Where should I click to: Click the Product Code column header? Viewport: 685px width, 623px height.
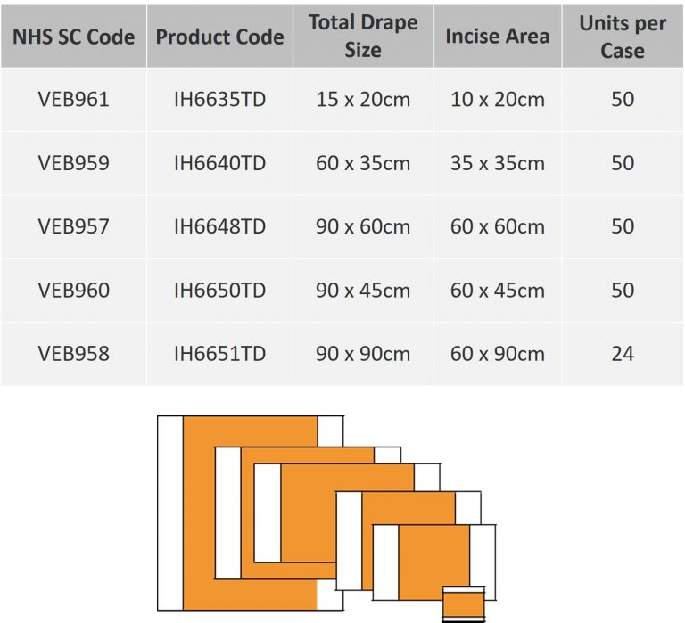[219, 37]
